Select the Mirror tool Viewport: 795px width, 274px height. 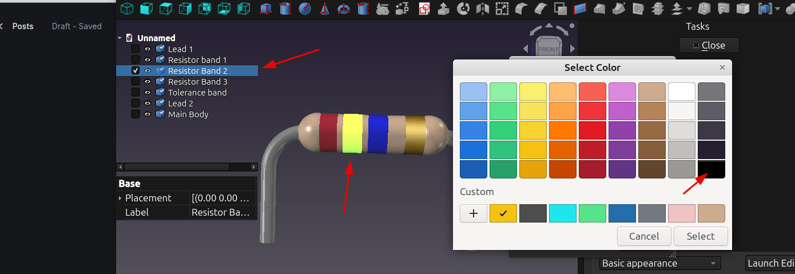click(483, 9)
